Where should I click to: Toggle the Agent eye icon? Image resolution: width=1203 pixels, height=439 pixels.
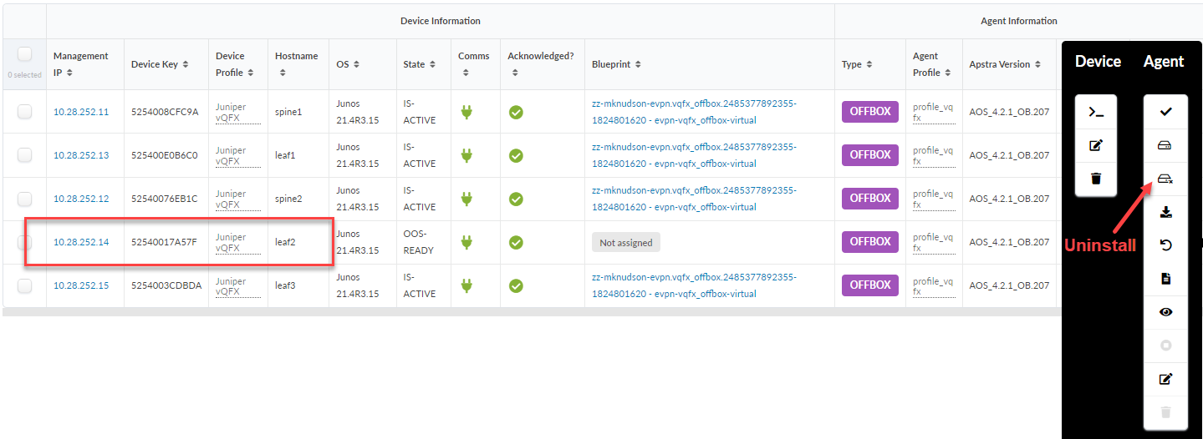(1165, 312)
